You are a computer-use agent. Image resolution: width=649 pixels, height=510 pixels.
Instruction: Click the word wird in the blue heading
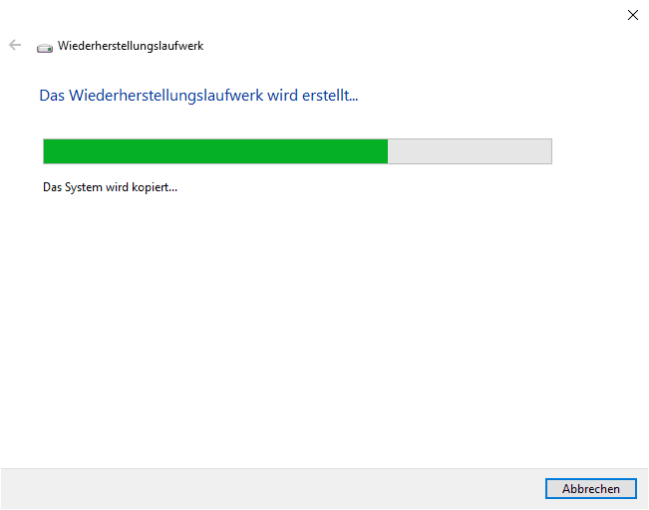pos(283,96)
